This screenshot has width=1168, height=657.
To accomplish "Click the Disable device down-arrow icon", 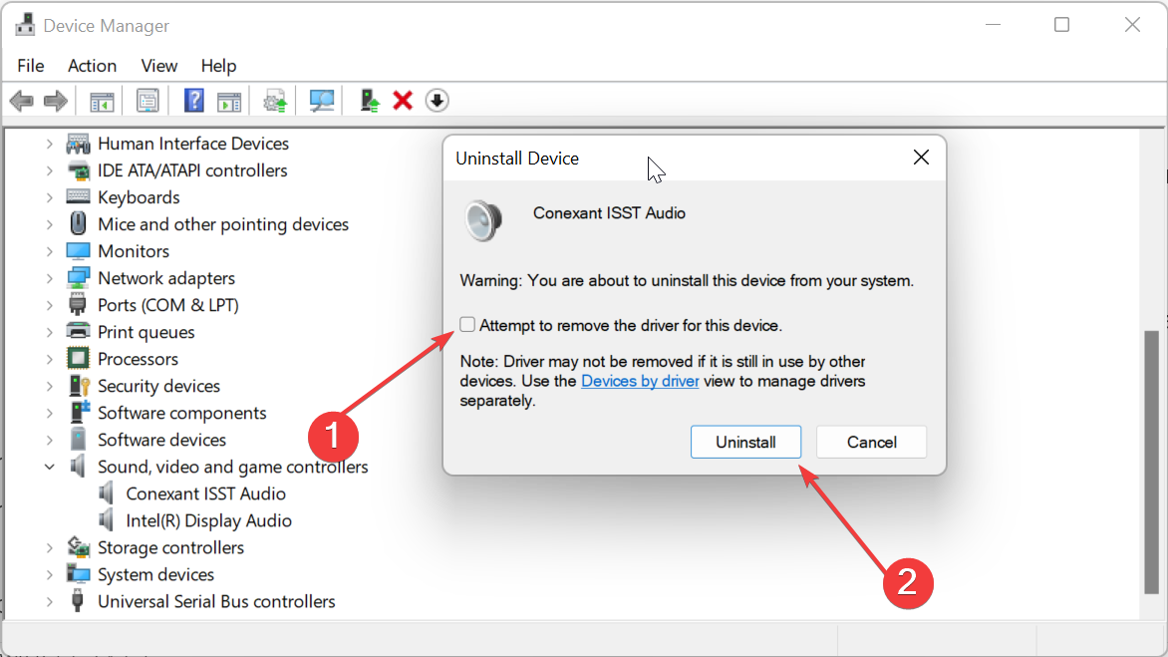I will 438,101.
